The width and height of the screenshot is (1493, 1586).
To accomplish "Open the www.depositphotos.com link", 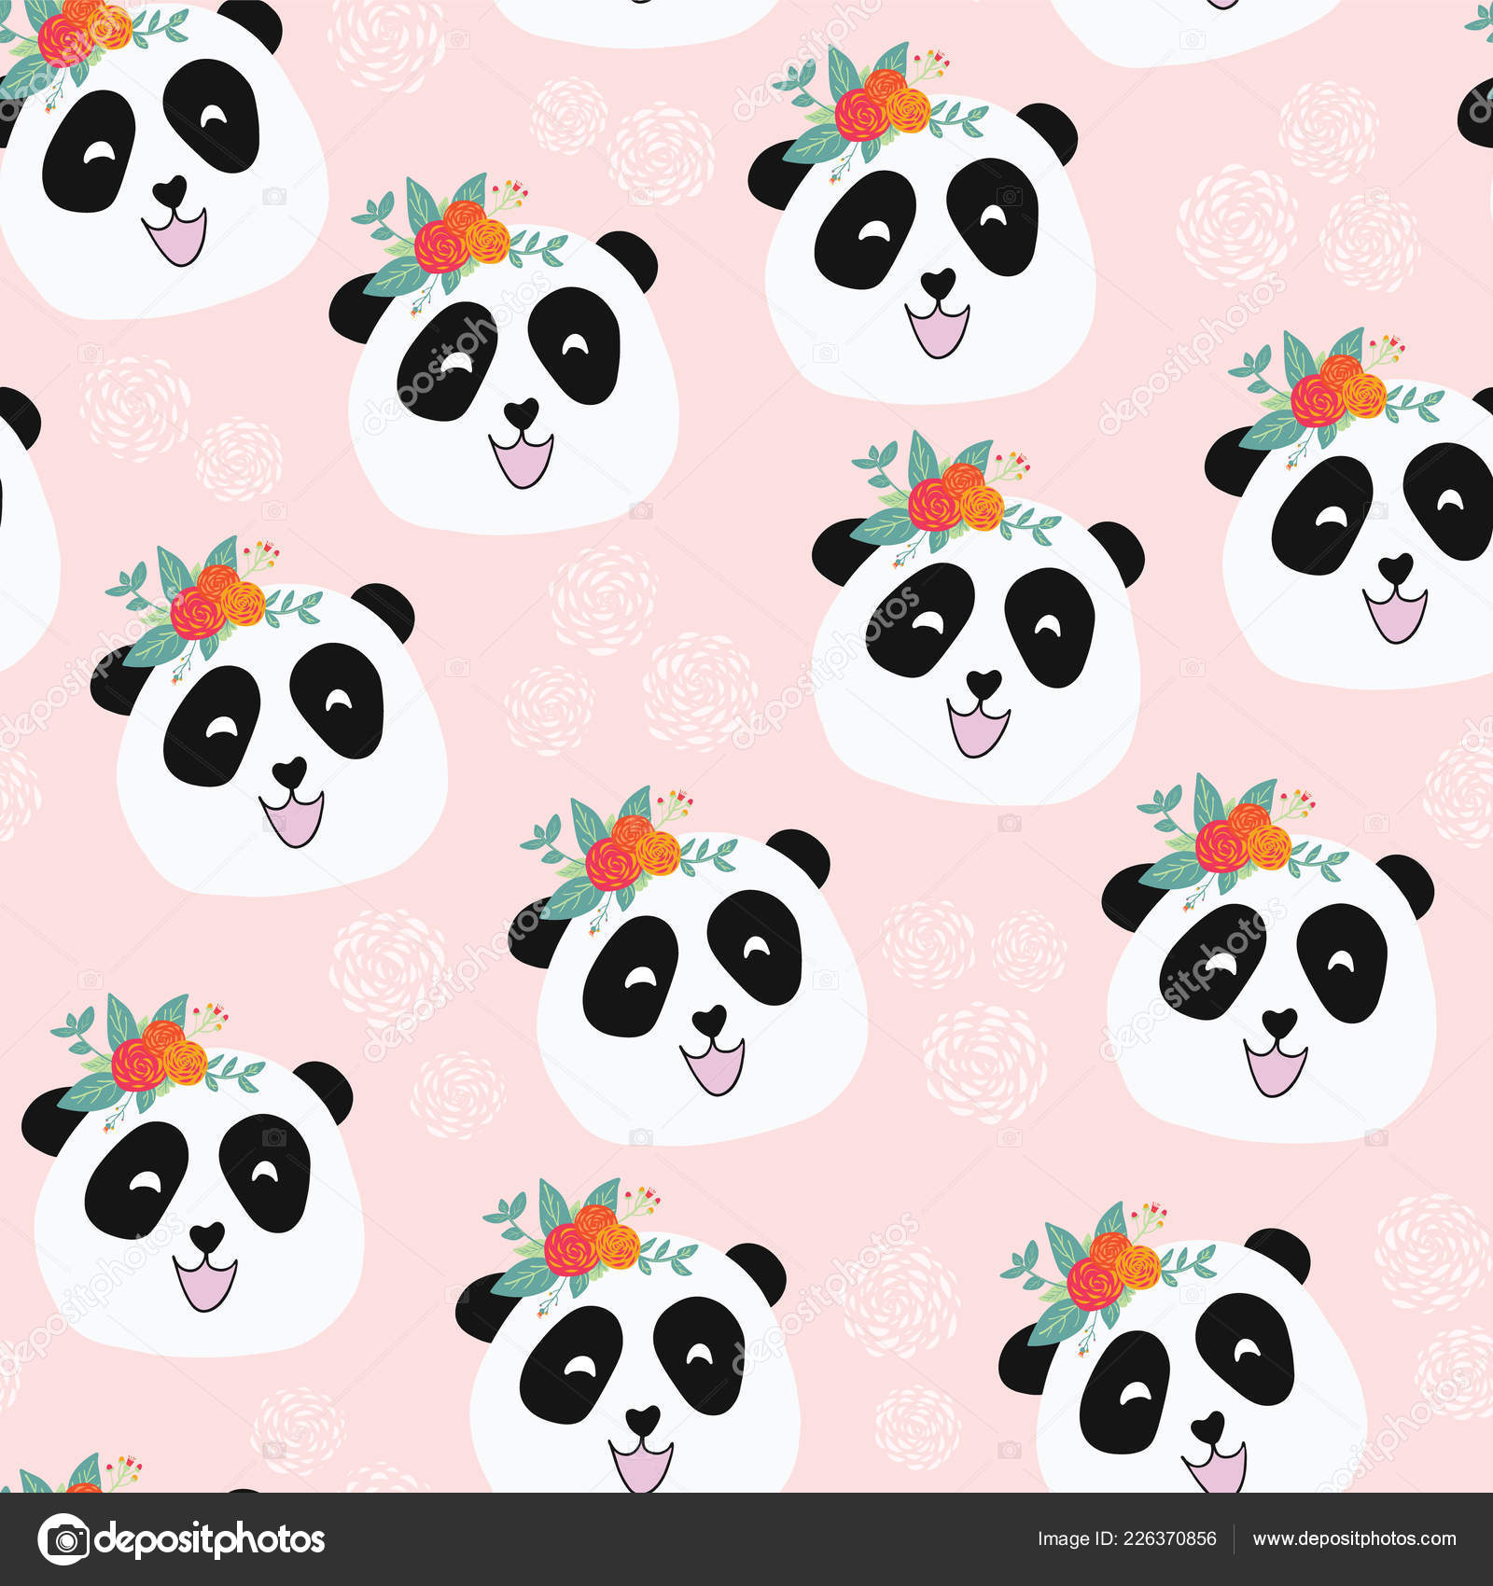I will pyautogui.click(x=1354, y=1539).
